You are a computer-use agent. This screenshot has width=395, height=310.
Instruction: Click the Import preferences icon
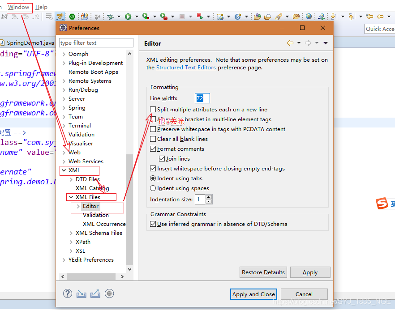pos(82,293)
